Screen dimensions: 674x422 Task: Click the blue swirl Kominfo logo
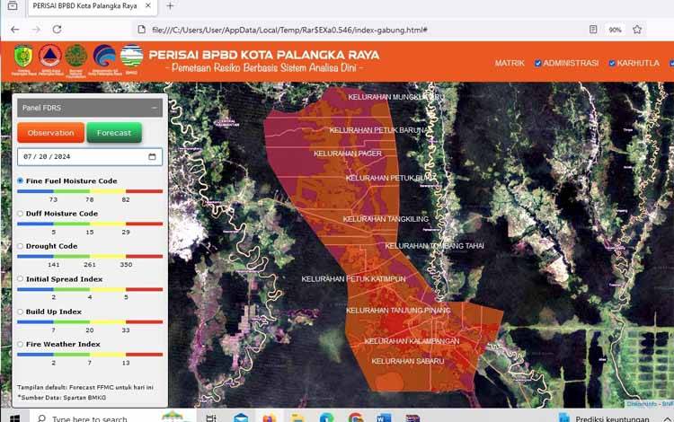pyautogui.click(x=104, y=57)
